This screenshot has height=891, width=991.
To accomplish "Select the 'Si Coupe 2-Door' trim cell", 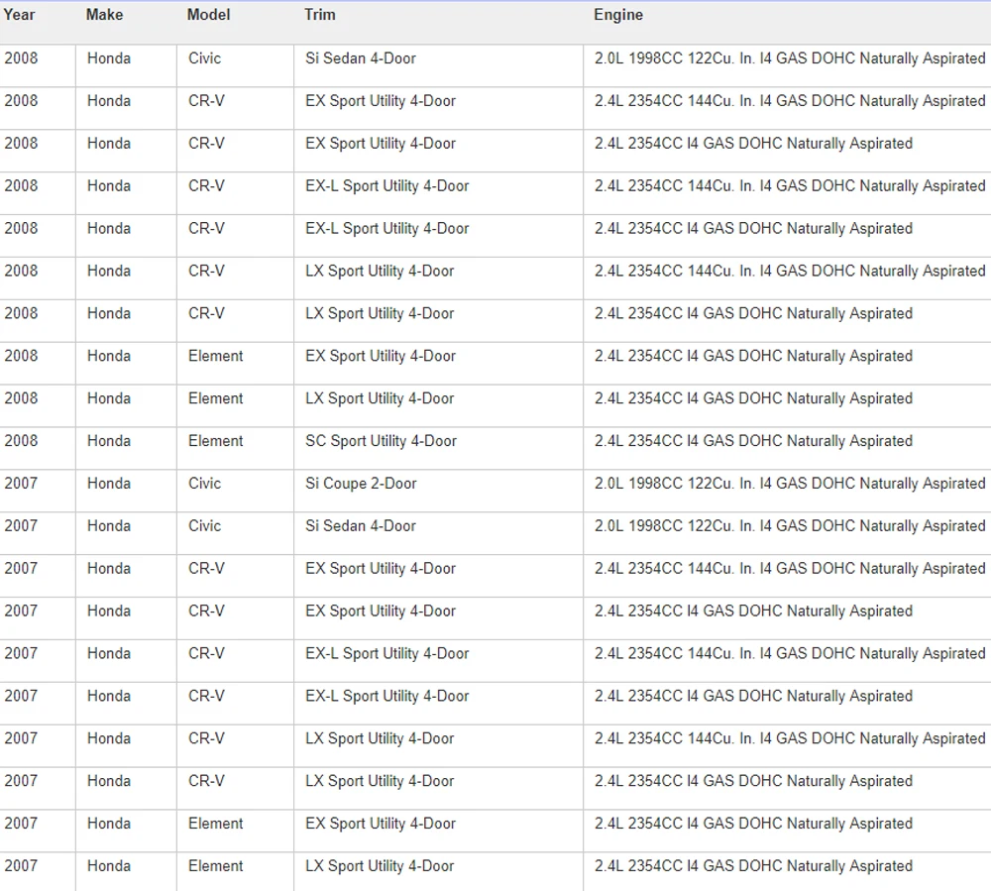I will 361,484.
